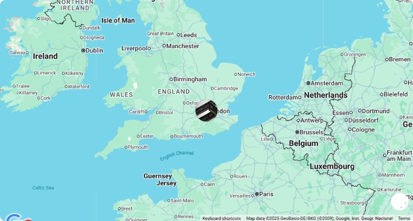Click the Manchester city label
413x221 pixels.
point(183,46)
